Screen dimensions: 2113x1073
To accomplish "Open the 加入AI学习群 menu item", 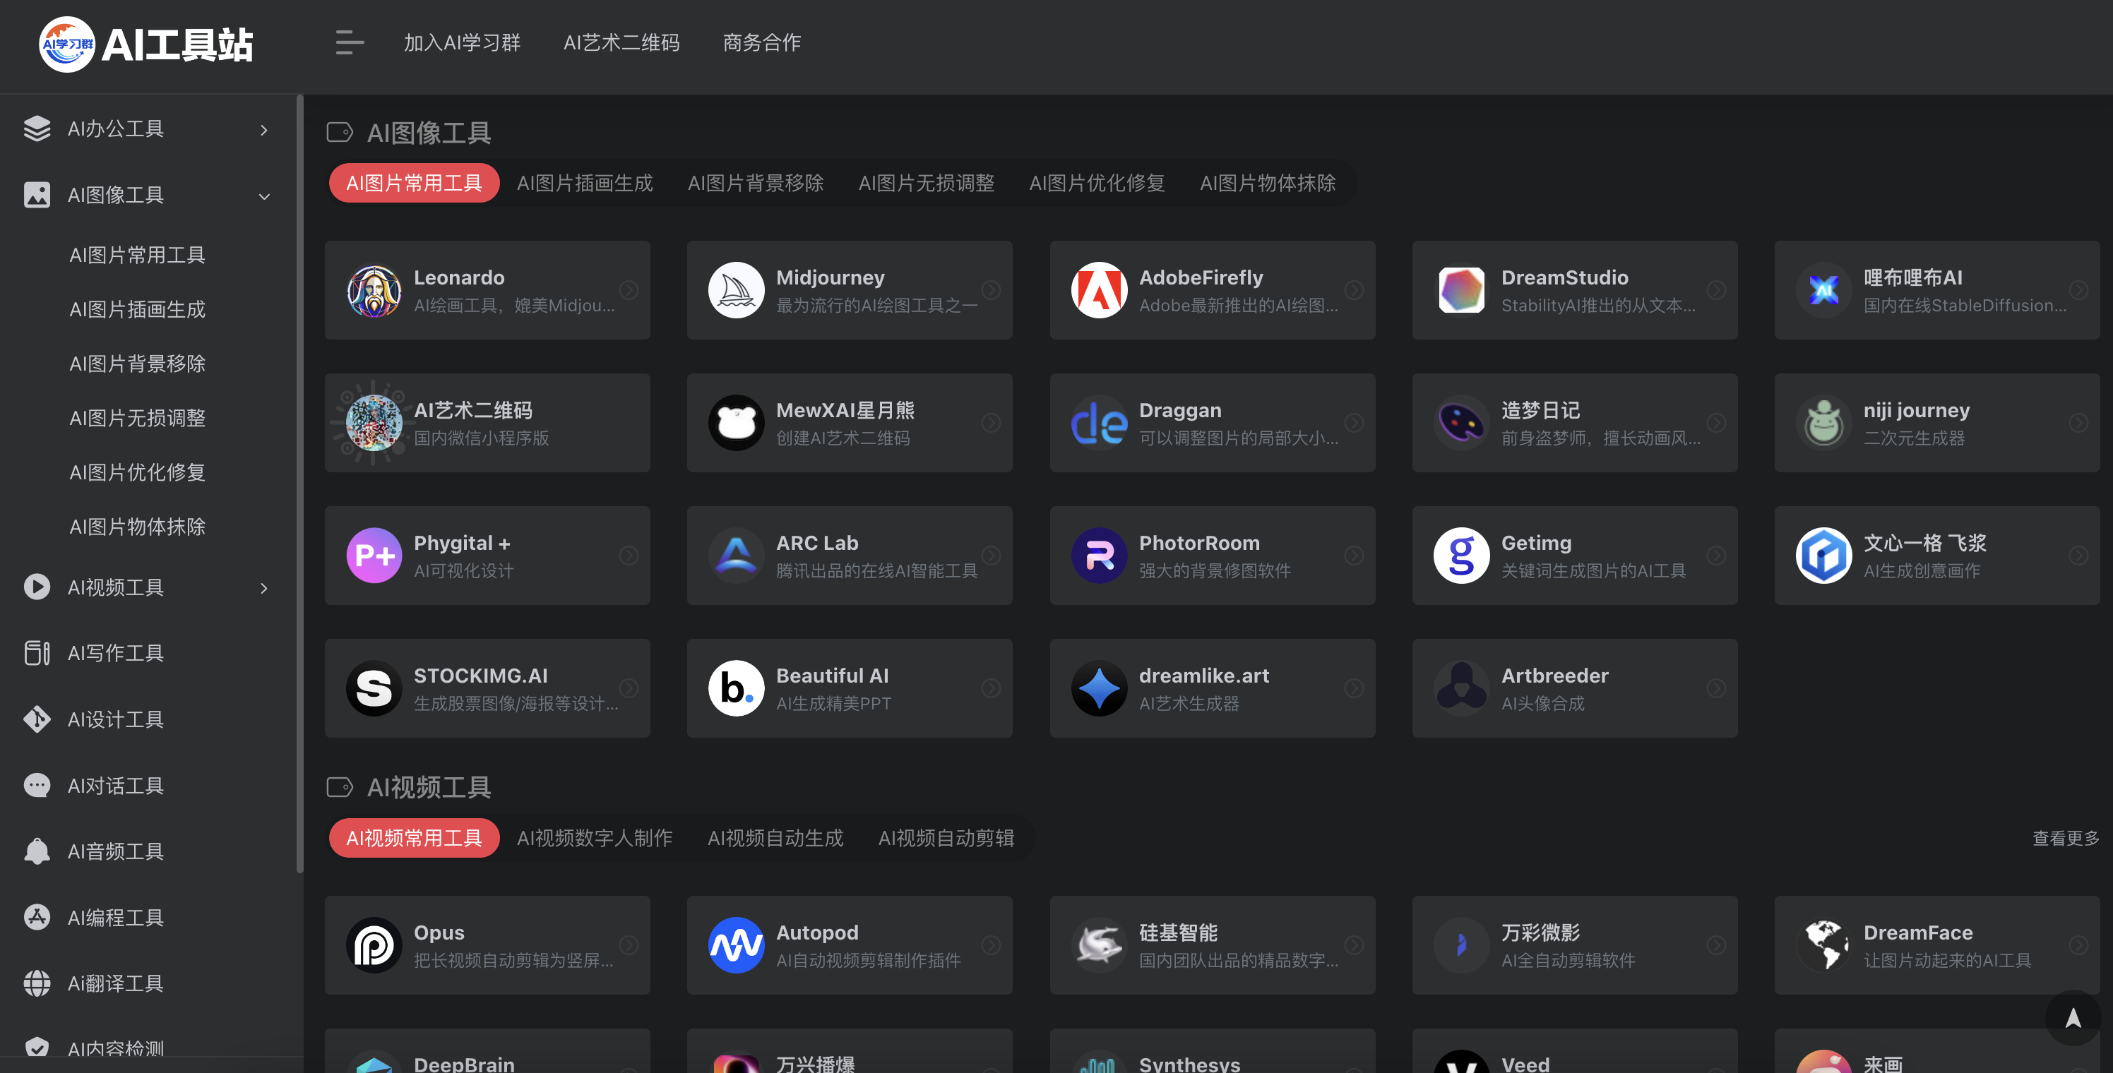I will click(x=462, y=42).
